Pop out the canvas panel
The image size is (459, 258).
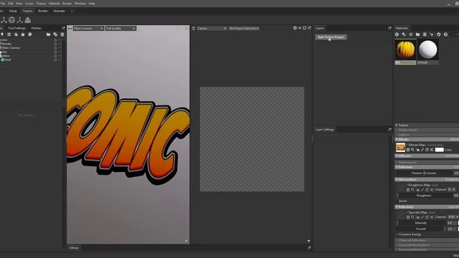309,28
